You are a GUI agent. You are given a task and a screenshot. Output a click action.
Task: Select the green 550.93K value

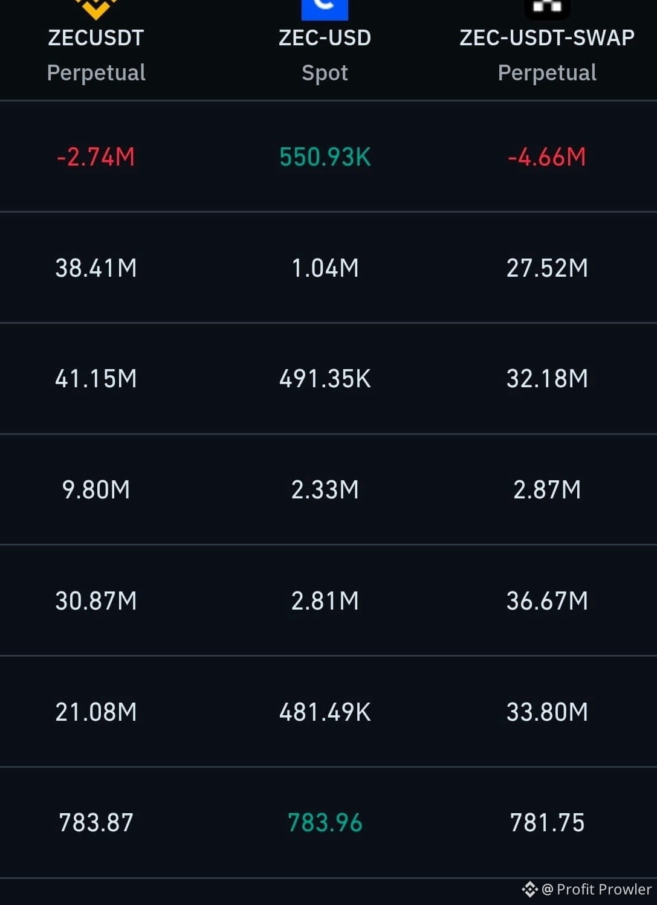coord(325,157)
